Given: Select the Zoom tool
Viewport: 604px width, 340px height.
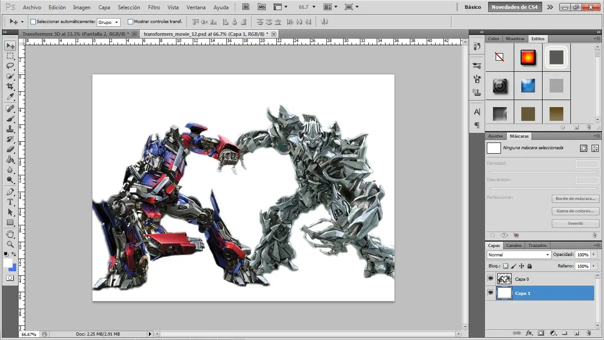Looking at the screenshot, I should click(x=10, y=244).
